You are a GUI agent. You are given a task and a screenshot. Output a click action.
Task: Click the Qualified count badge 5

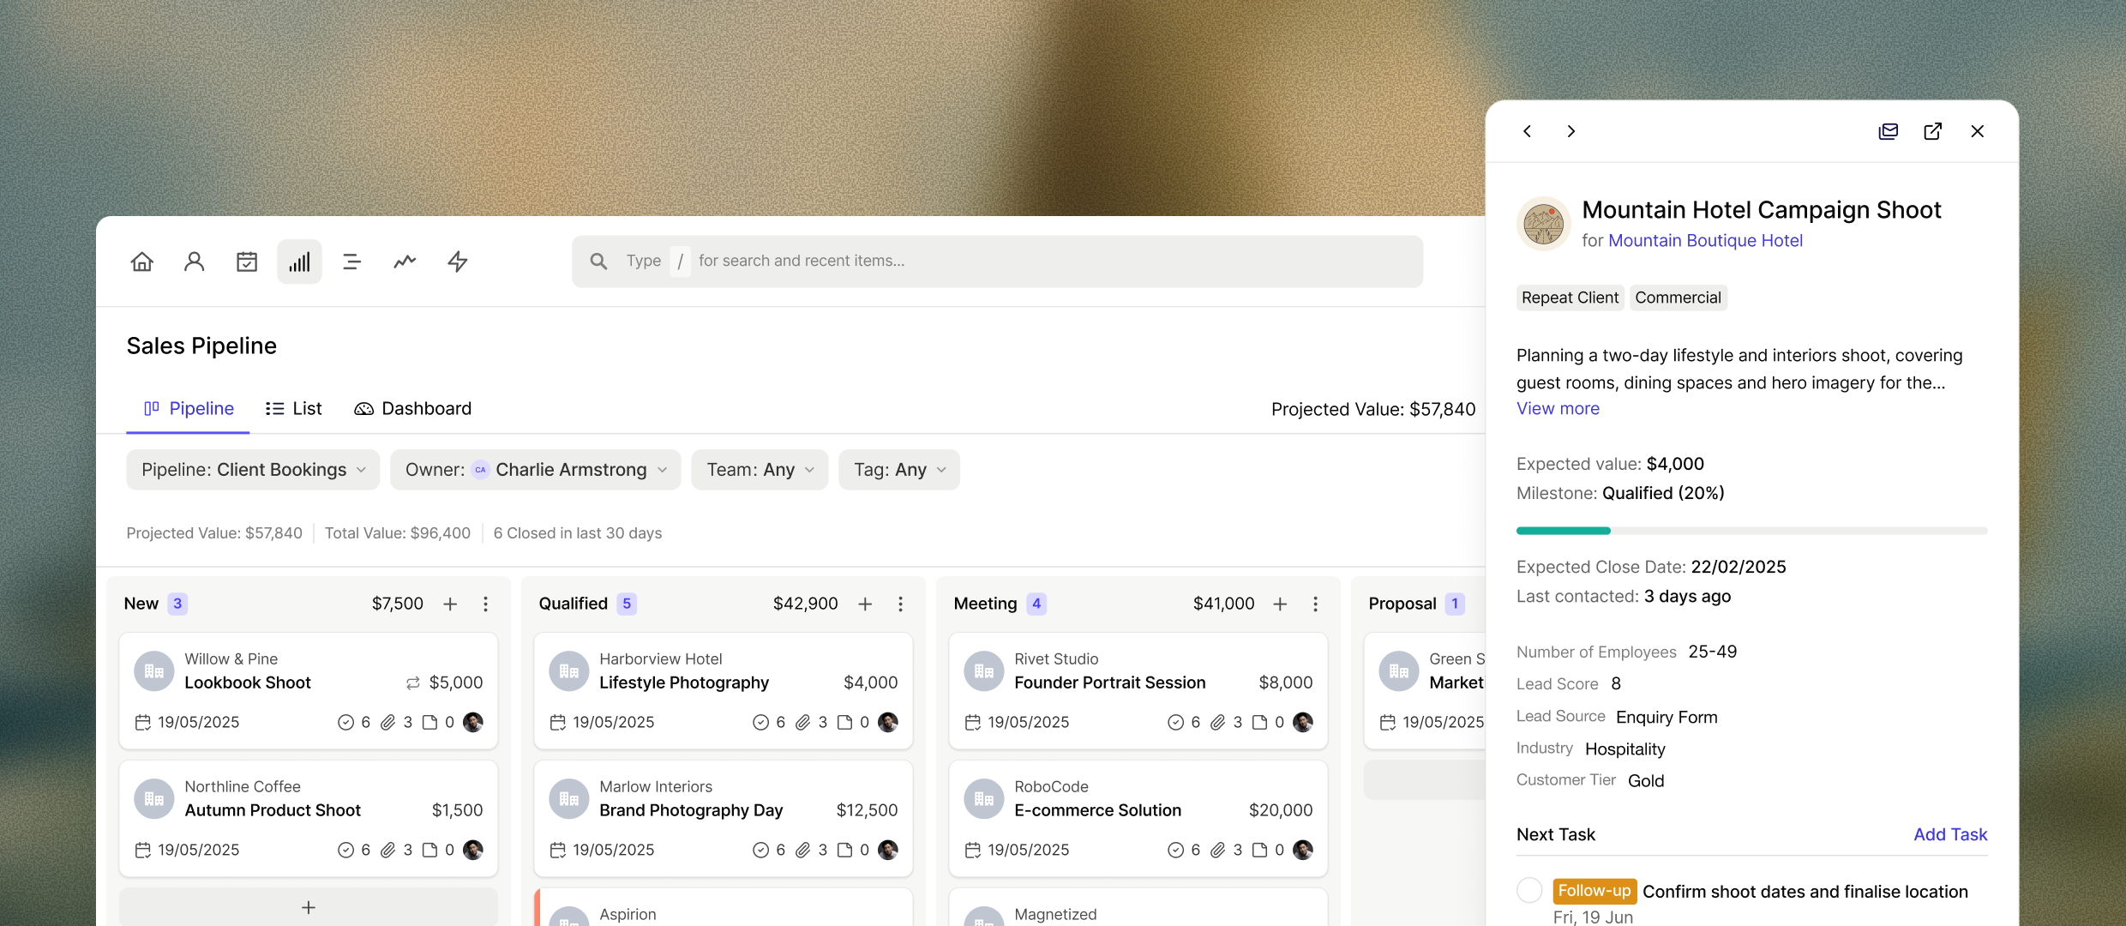[x=627, y=604]
